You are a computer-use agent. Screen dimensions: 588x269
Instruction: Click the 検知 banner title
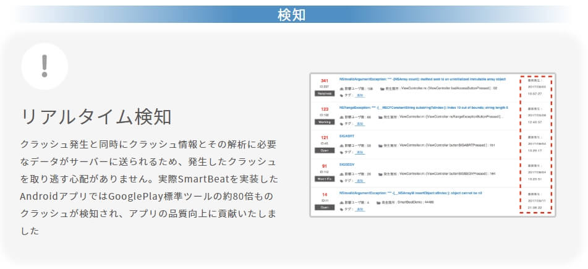point(291,15)
